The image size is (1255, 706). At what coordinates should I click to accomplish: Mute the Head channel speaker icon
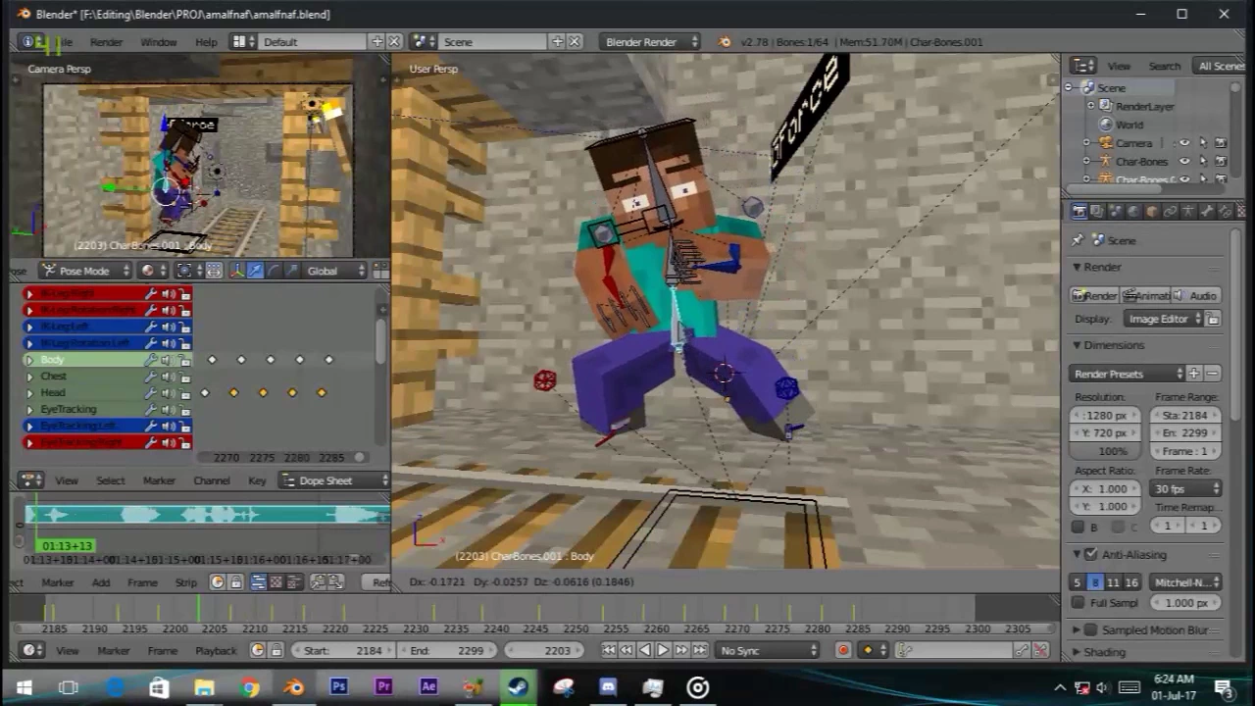pos(168,392)
